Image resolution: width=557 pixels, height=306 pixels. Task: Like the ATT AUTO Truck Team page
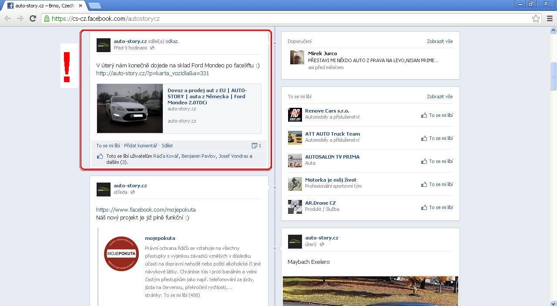pos(437,138)
